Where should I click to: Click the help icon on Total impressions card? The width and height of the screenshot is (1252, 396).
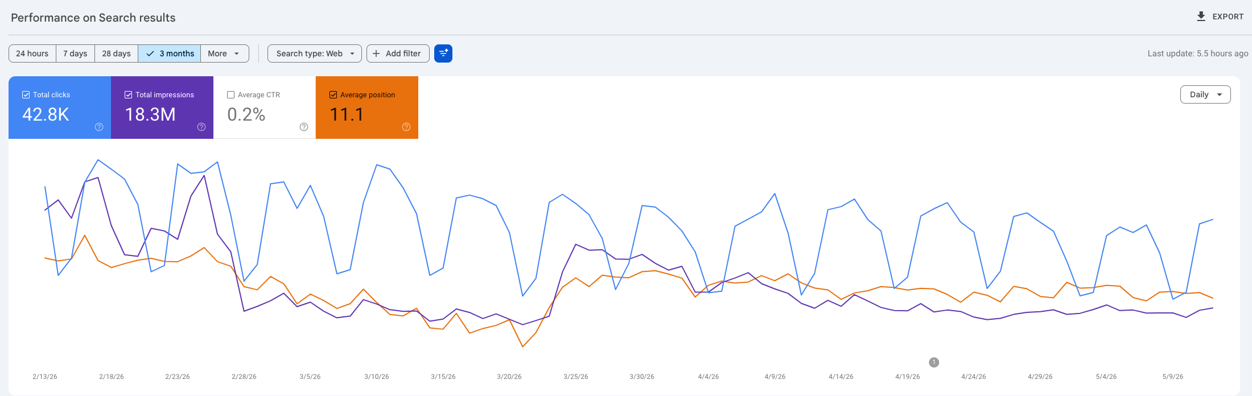[x=201, y=127]
